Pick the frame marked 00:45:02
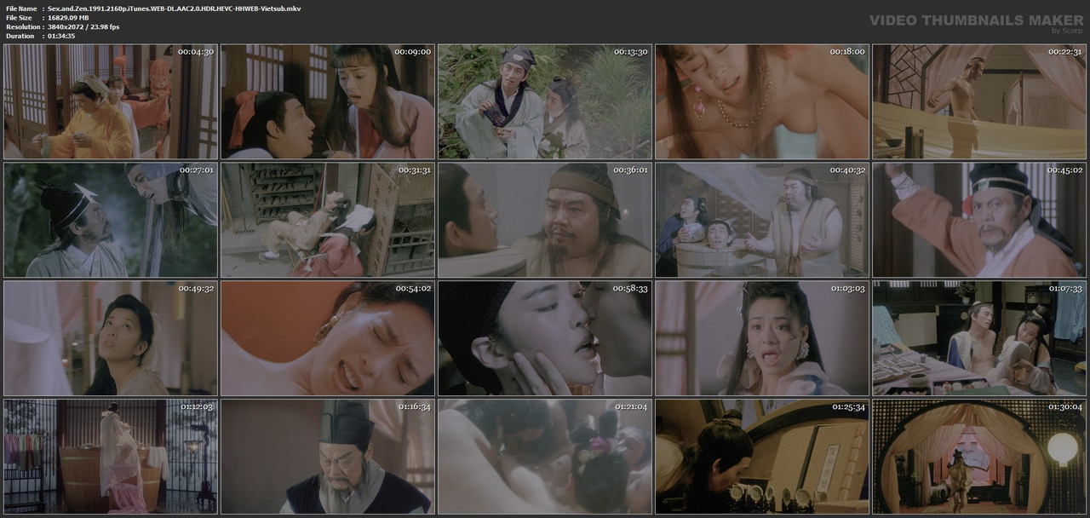This screenshot has height=518, width=1090. point(979,221)
